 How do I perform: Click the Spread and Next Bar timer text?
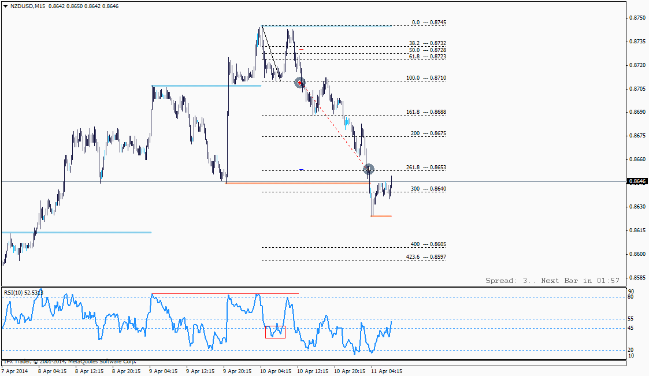click(x=552, y=281)
